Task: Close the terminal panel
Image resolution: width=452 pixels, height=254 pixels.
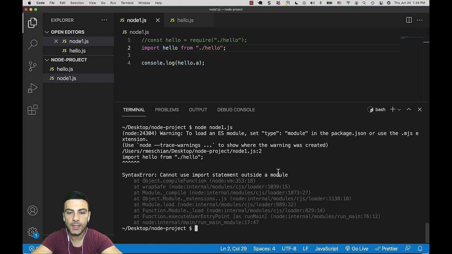Action: point(420,109)
